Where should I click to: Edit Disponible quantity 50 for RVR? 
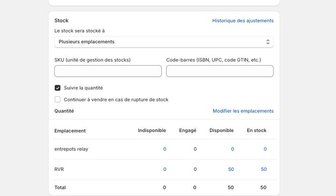(x=231, y=169)
